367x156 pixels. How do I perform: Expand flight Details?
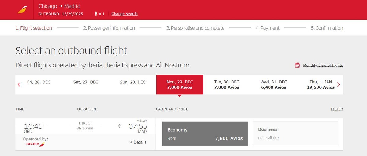[x=140, y=142]
